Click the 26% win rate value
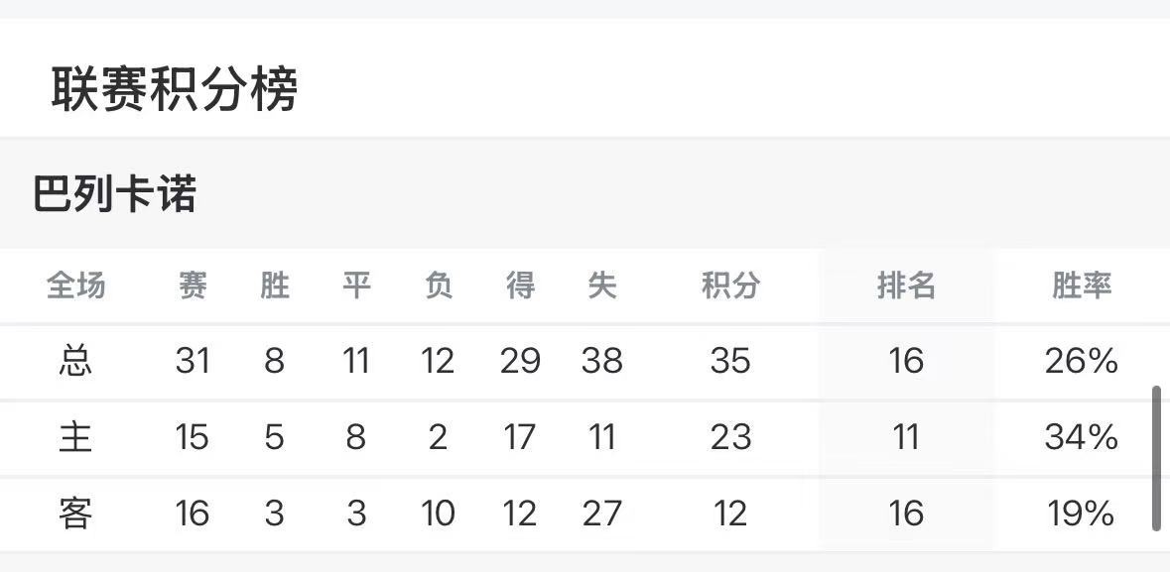 [x=1082, y=361]
